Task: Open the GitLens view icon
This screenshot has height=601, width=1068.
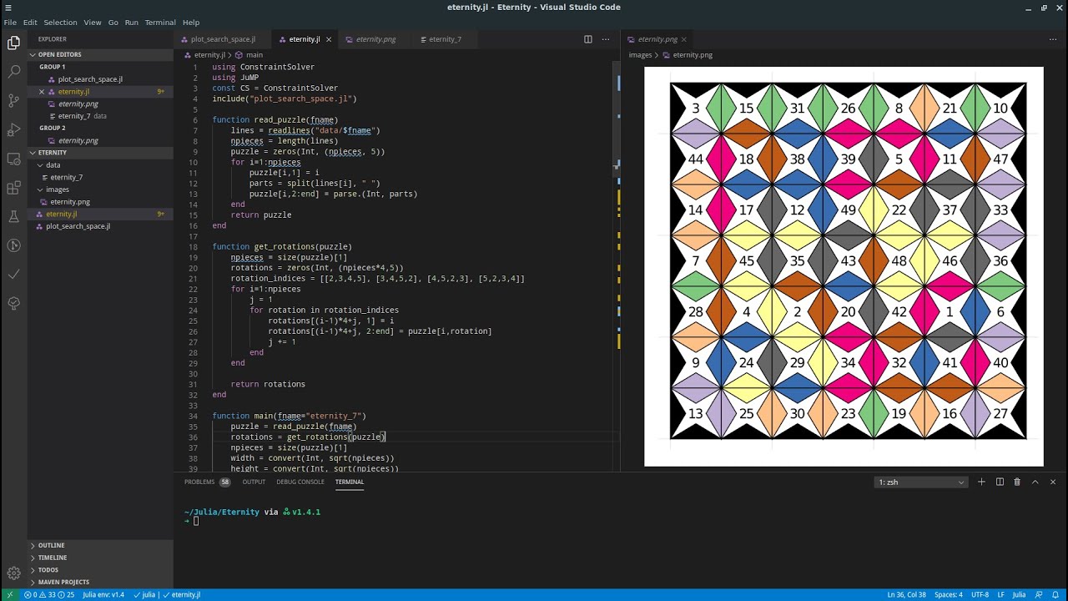Action: click(x=13, y=245)
